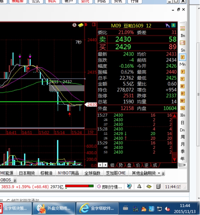Click the gold bar icon above chart
The image size is (200, 215).
[x=81, y=25]
